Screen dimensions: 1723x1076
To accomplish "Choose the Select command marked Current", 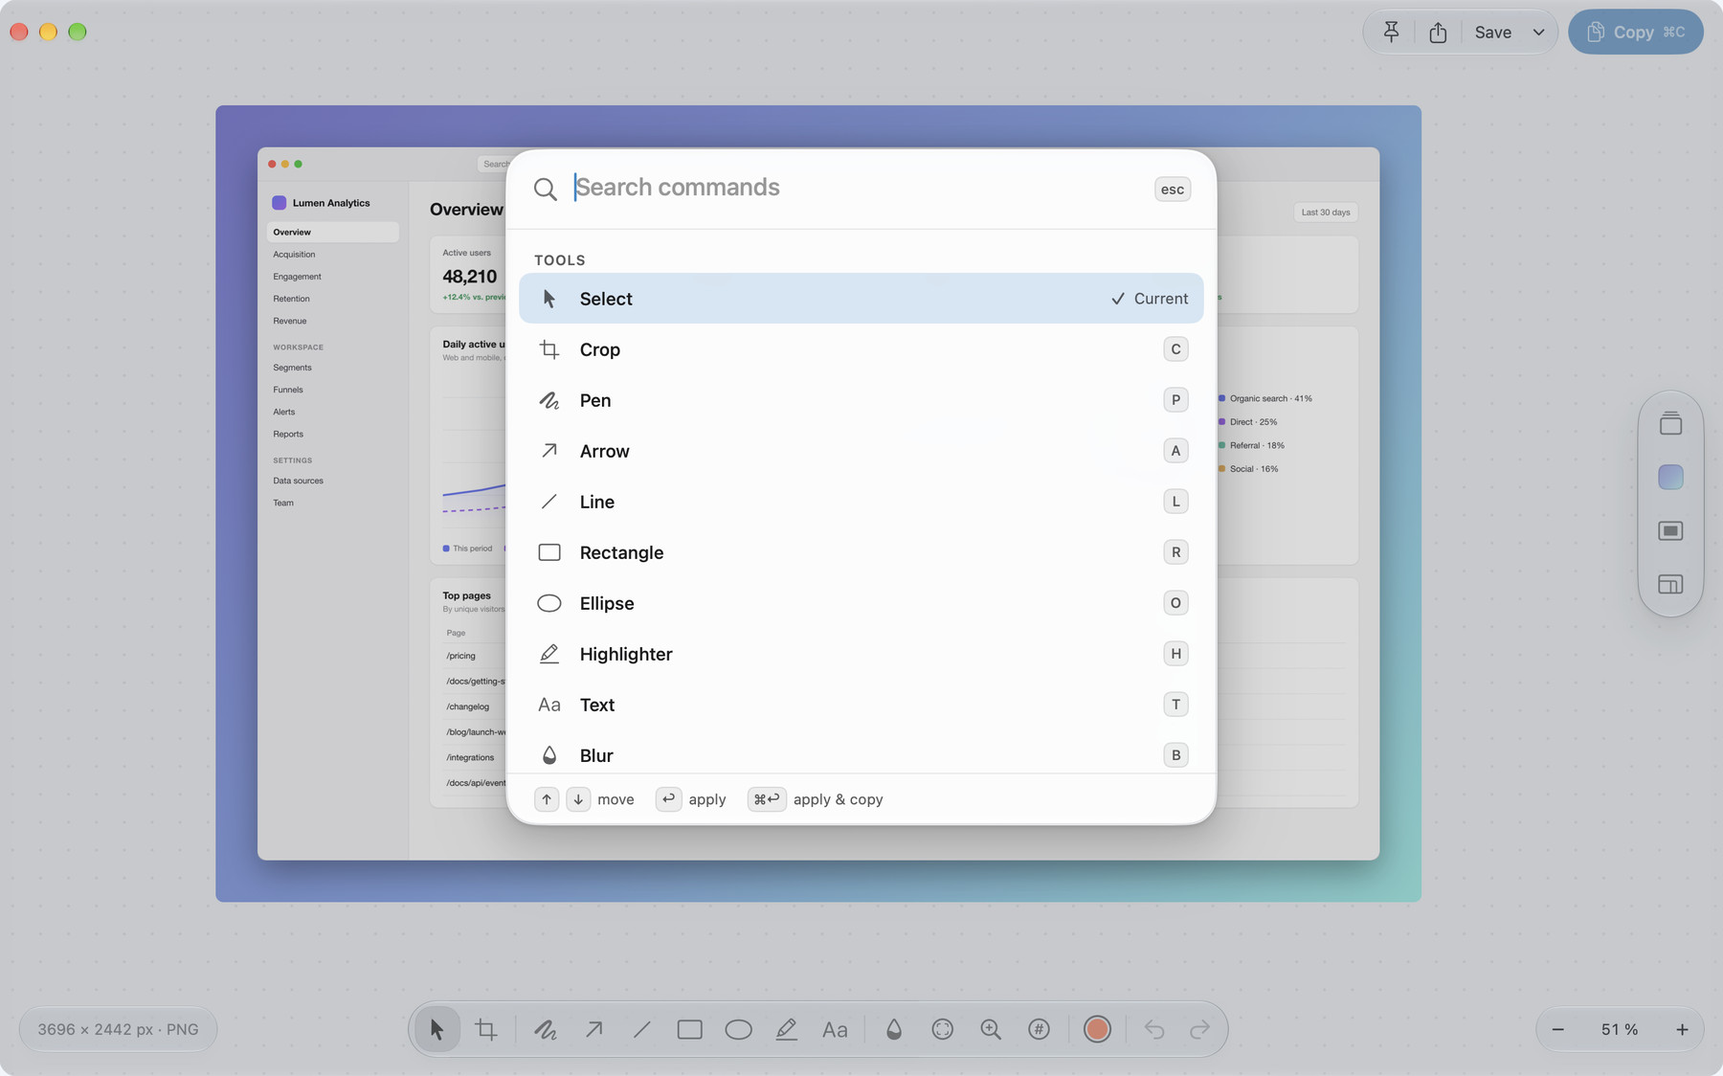I will tap(861, 299).
